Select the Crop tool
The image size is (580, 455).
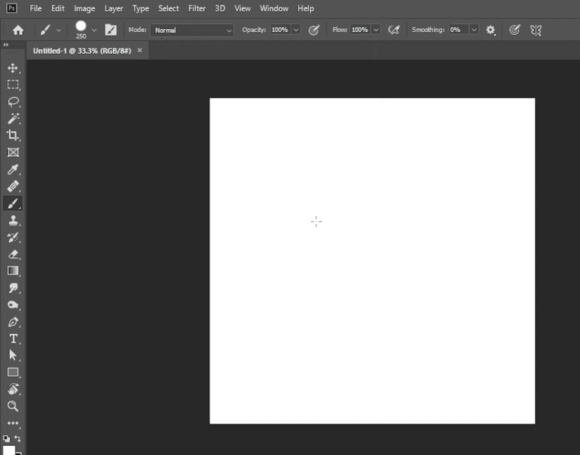pyautogui.click(x=12, y=135)
